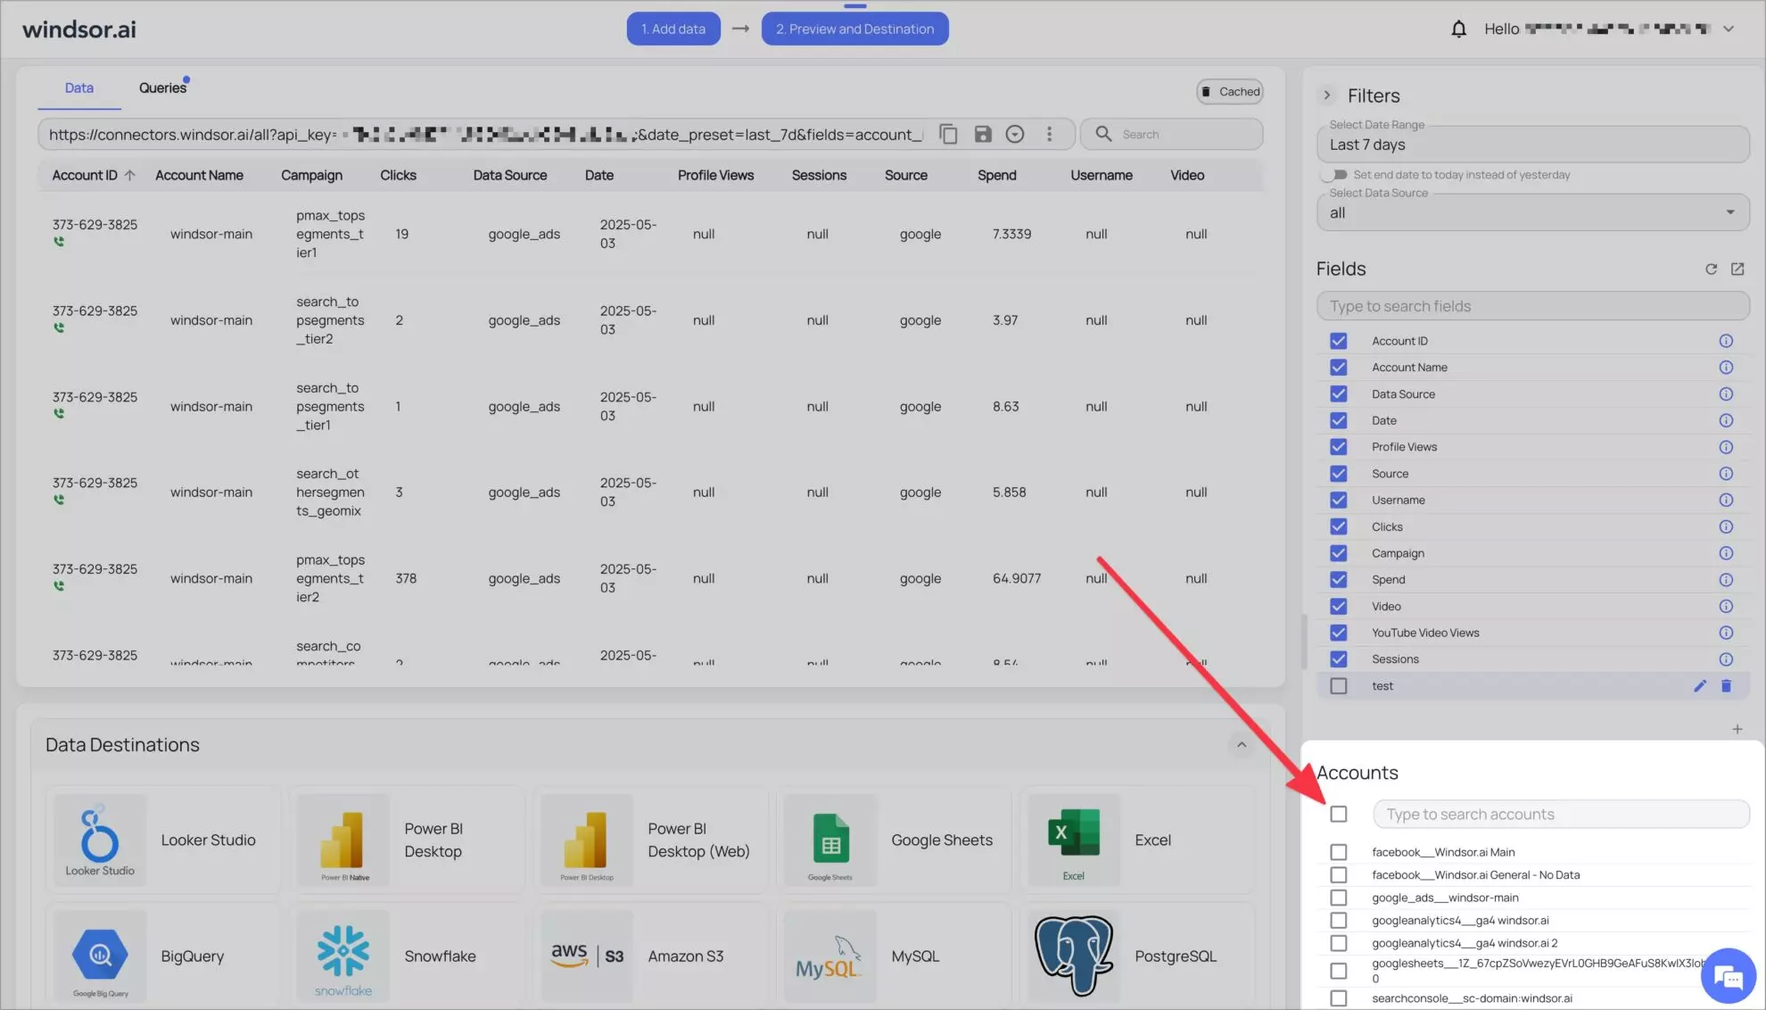Copy the connector URL
The image size is (1766, 1010).
[x=948, y=134]
